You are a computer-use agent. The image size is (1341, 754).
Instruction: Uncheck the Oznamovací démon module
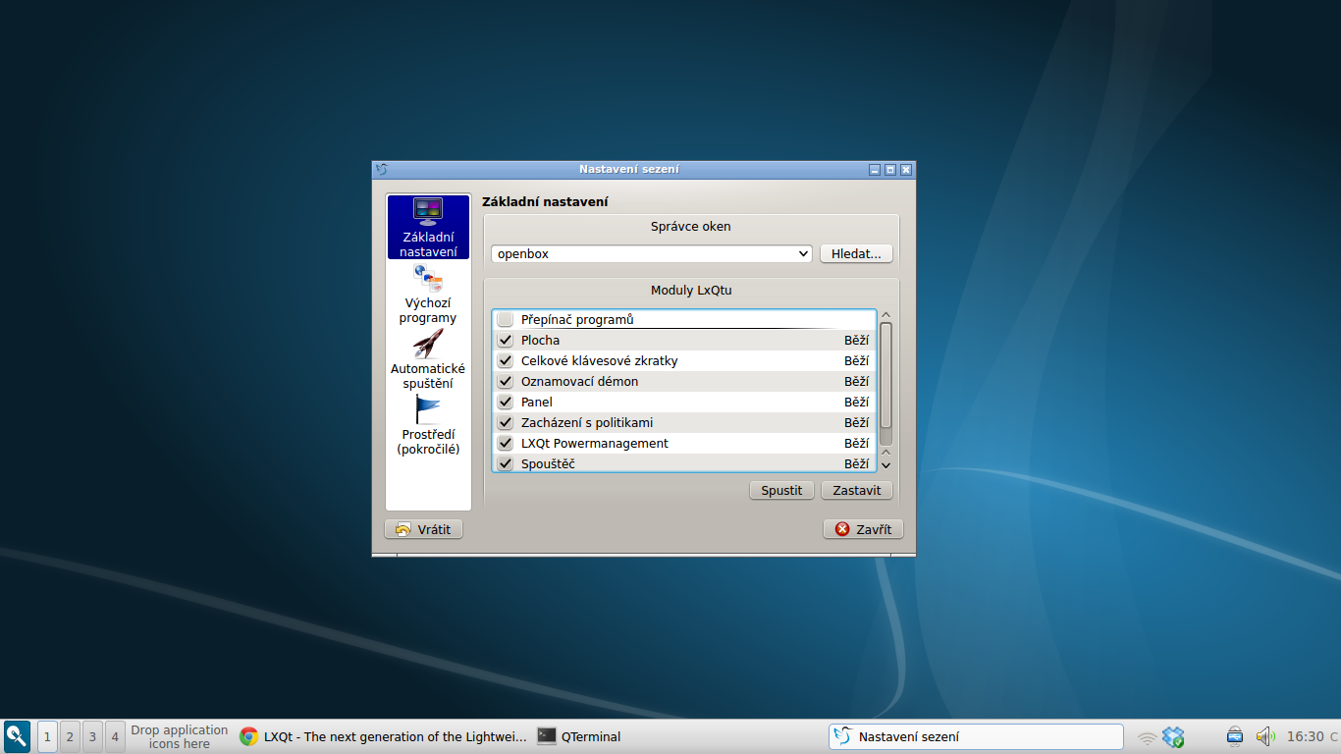505,381
